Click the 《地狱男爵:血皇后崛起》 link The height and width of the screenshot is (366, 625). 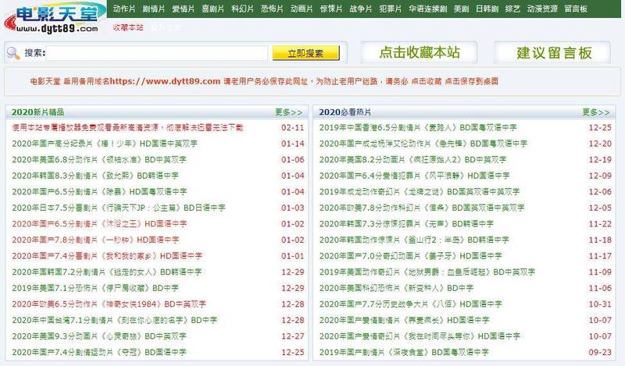click(x=427, y=272)
